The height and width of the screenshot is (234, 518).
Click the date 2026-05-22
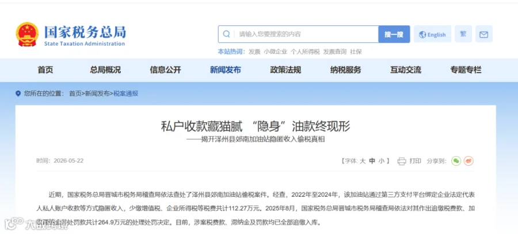[x=68, y=161]
